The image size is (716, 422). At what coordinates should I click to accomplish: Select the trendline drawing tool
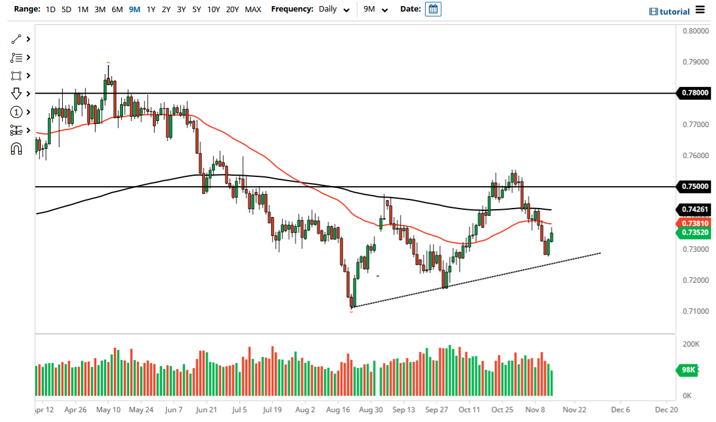point(16,39)
